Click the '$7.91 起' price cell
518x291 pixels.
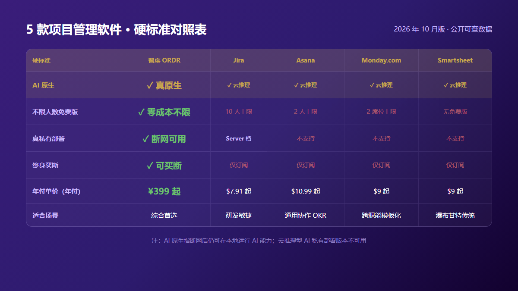pyautogui.click(x=239, y=191)
